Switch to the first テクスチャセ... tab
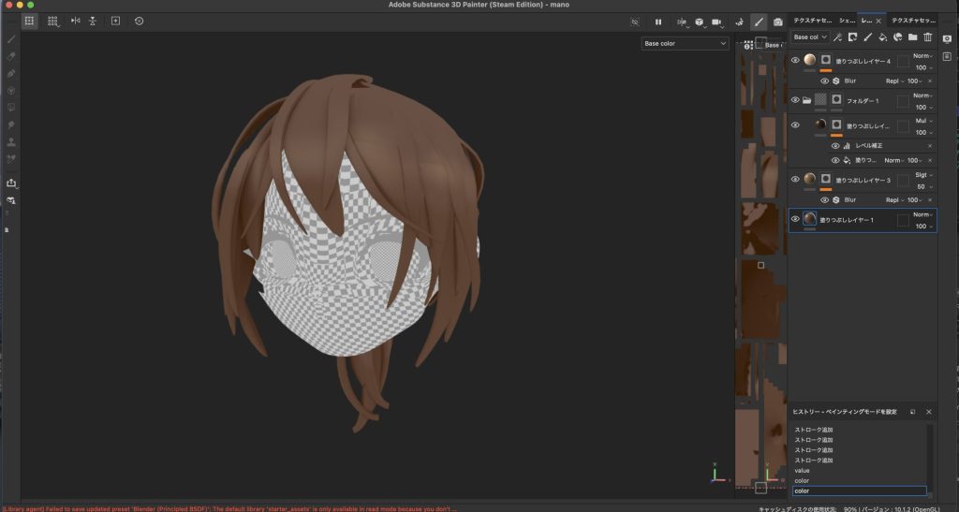Image resolution: width=959 pixels, height=512 pixels. [x=814, y=20]
